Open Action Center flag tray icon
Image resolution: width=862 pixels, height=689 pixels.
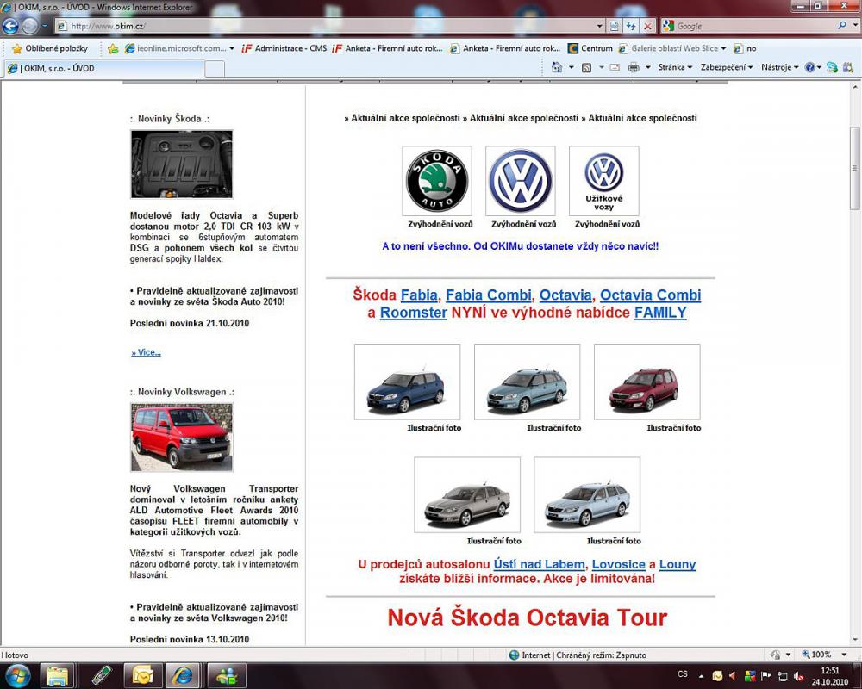(765, 676)
